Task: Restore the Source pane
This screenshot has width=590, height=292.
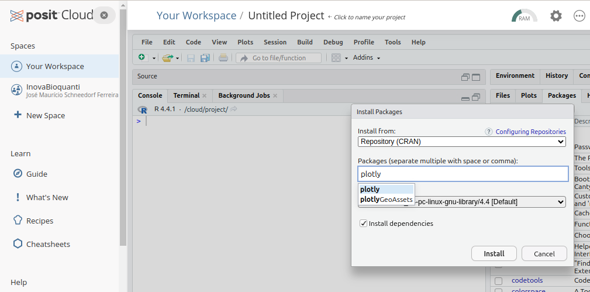Action: [x=465, y=77]
